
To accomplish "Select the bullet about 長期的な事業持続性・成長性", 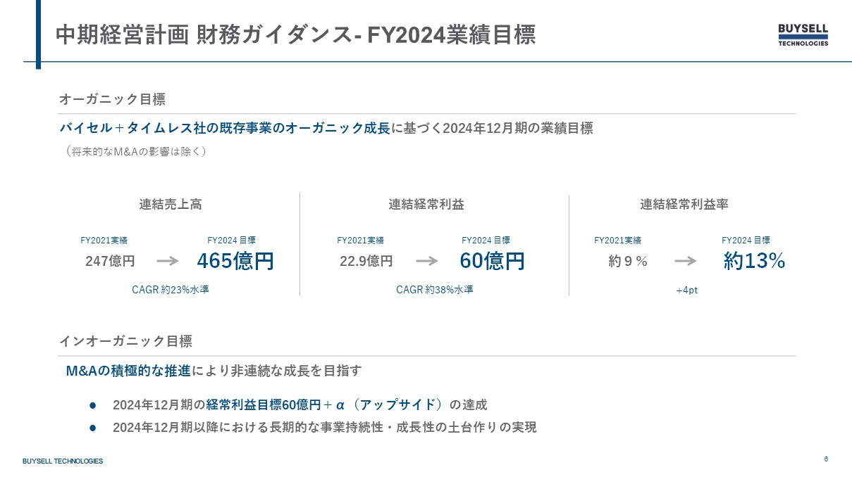I will pyautogui.click(x=325, y=427).
